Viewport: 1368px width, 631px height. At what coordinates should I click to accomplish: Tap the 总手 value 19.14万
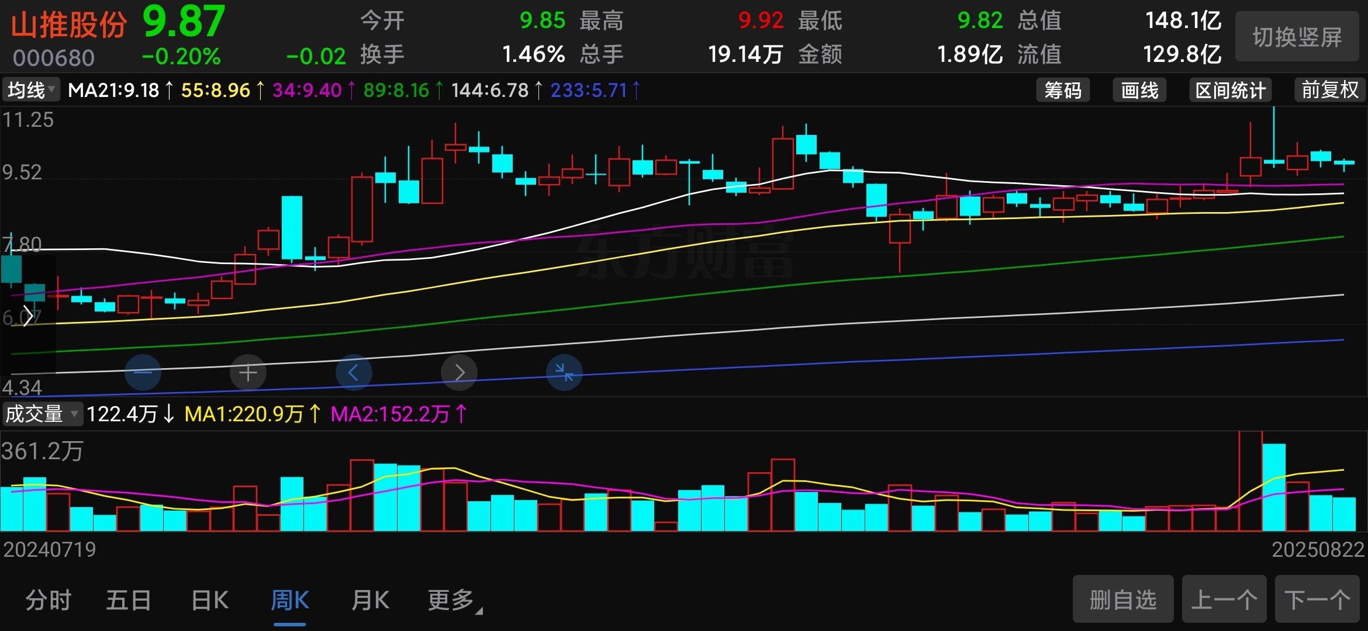[745, 54]
